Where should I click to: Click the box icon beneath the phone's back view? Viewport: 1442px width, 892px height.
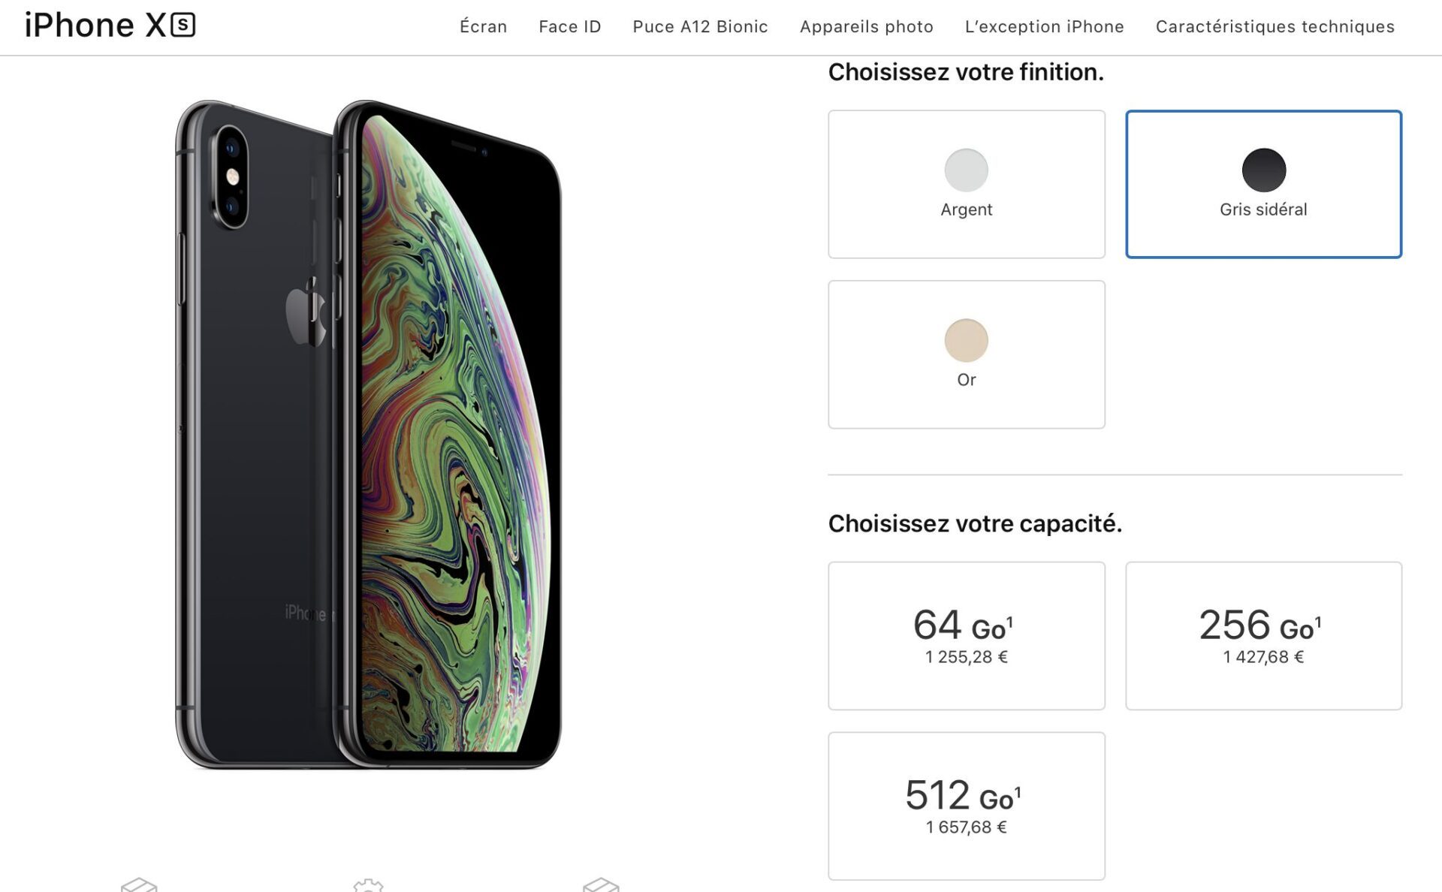(x=139, y=885)
